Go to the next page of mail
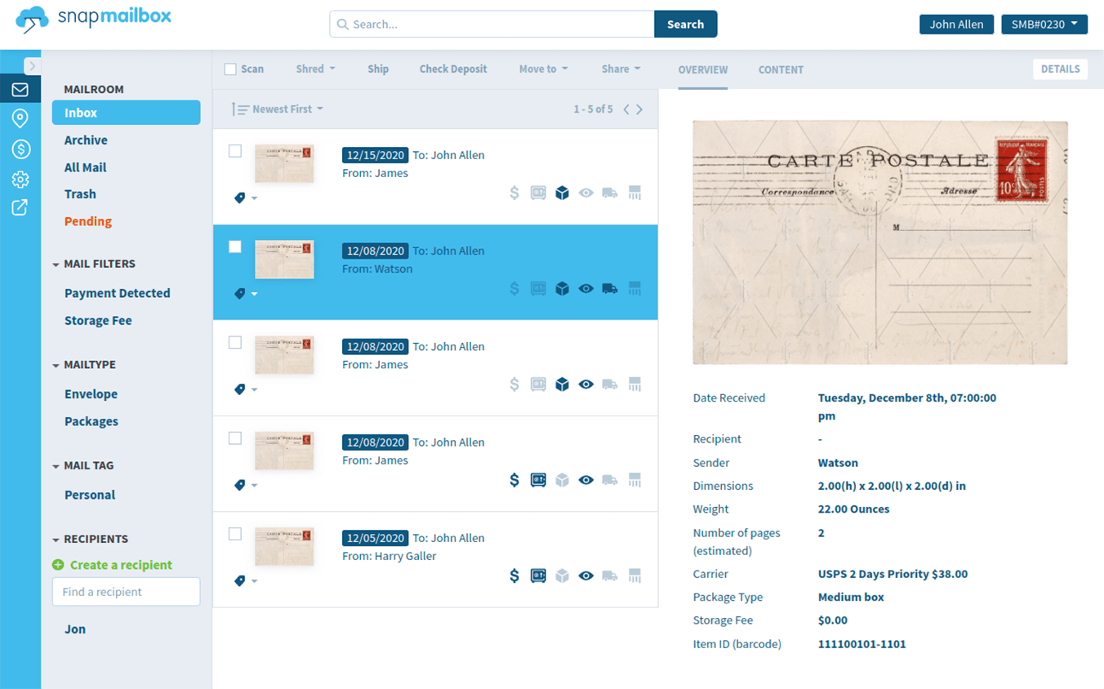The image size is (1104, 689). click(x=639, y=109)
